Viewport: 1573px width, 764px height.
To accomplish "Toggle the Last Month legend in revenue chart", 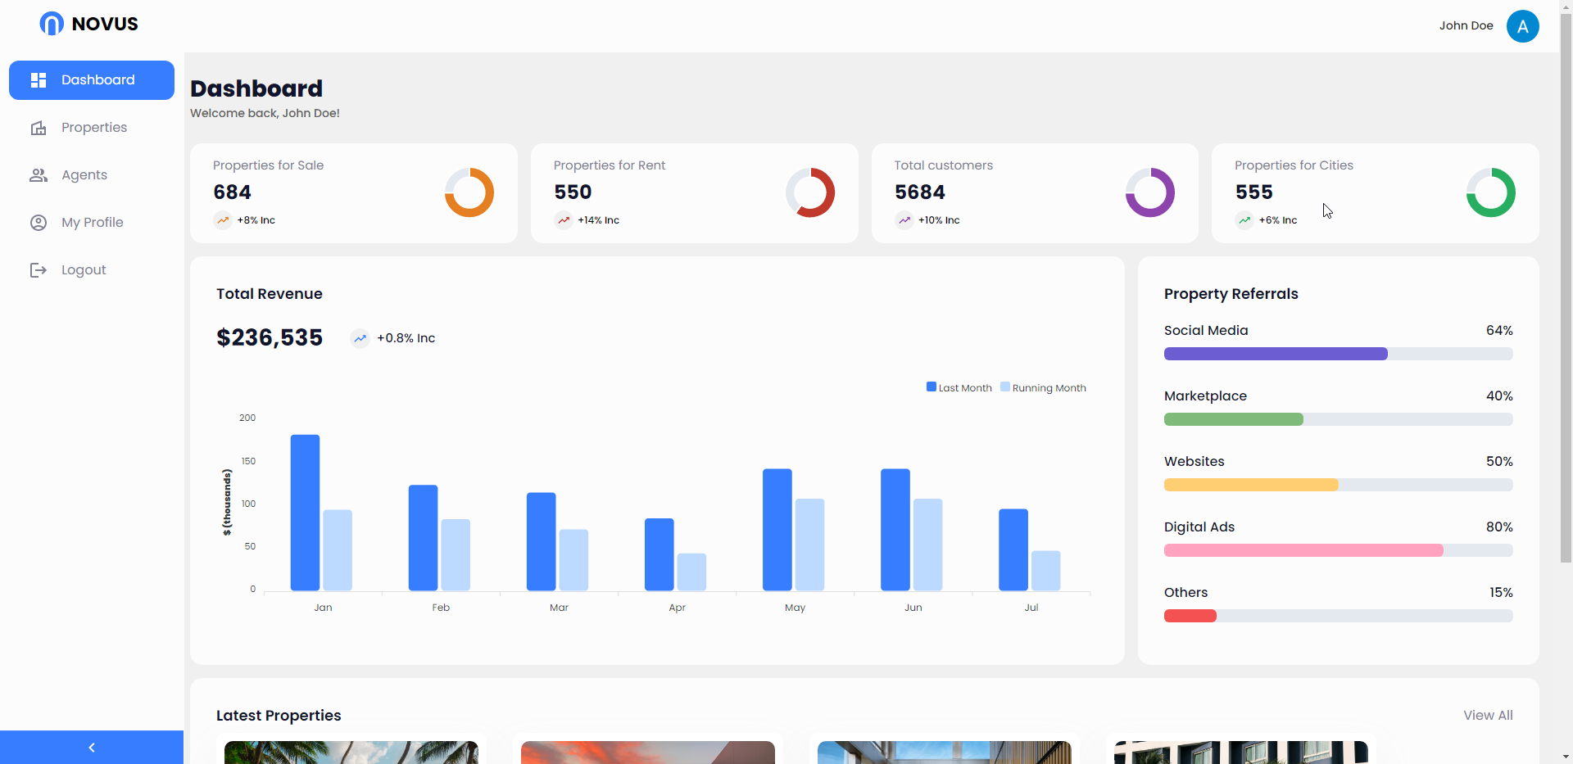I will click(959, 387).
